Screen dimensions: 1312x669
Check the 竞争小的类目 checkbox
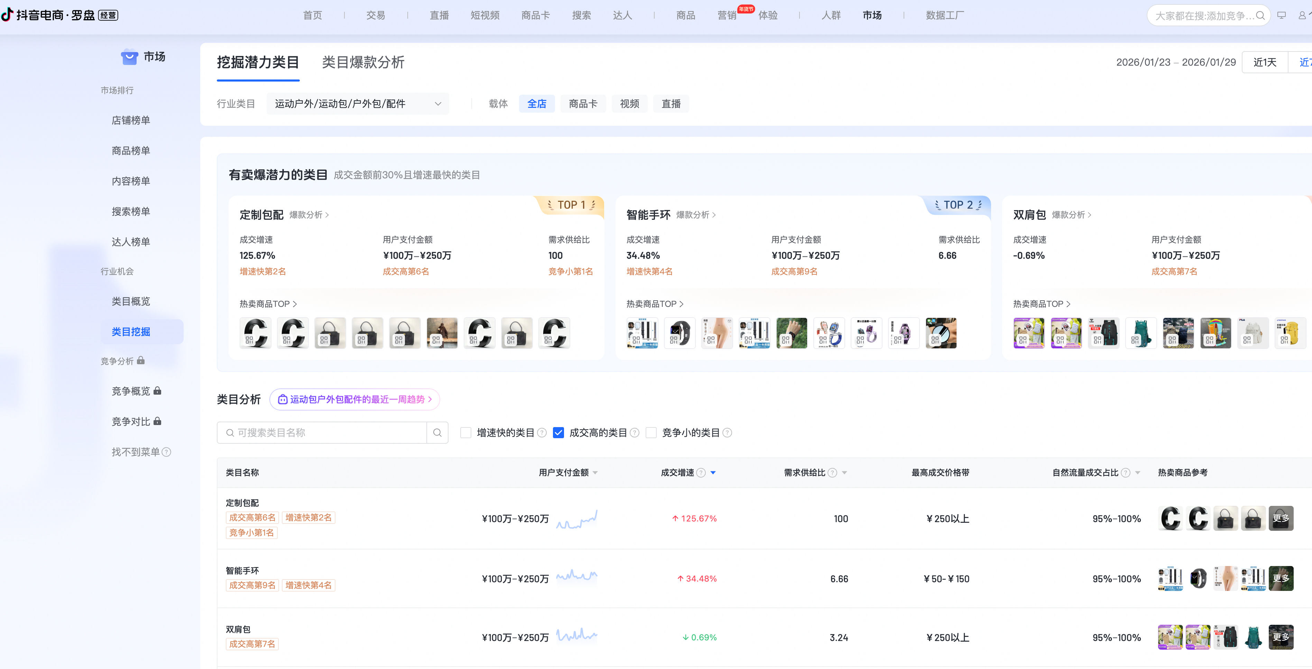(652, 432)
